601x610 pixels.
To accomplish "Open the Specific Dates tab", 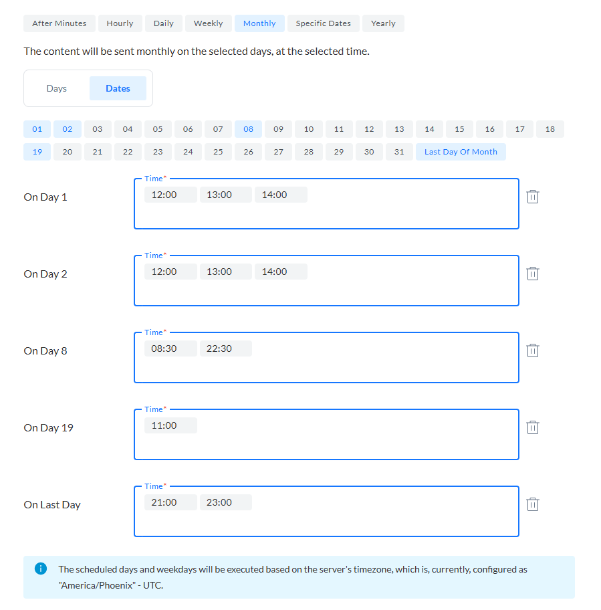I will (x=323, y=23).
